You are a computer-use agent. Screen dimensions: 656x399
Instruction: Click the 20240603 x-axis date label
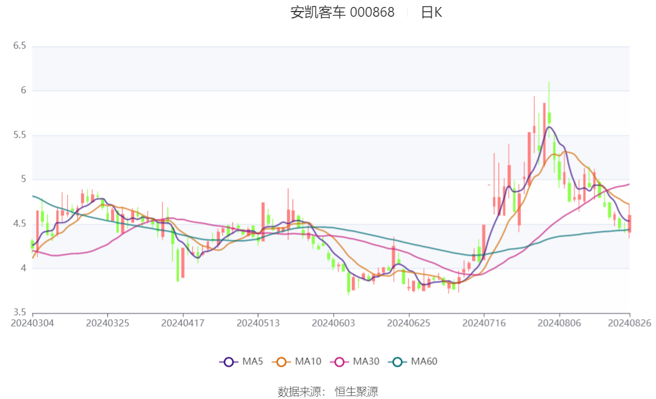[x=333, y=323]
